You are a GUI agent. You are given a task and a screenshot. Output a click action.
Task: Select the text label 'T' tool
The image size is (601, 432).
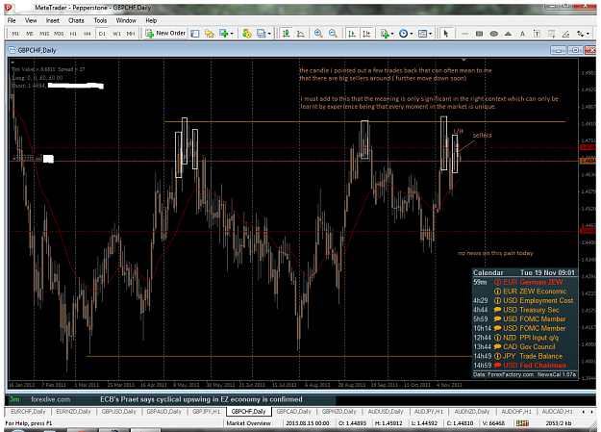537,34
